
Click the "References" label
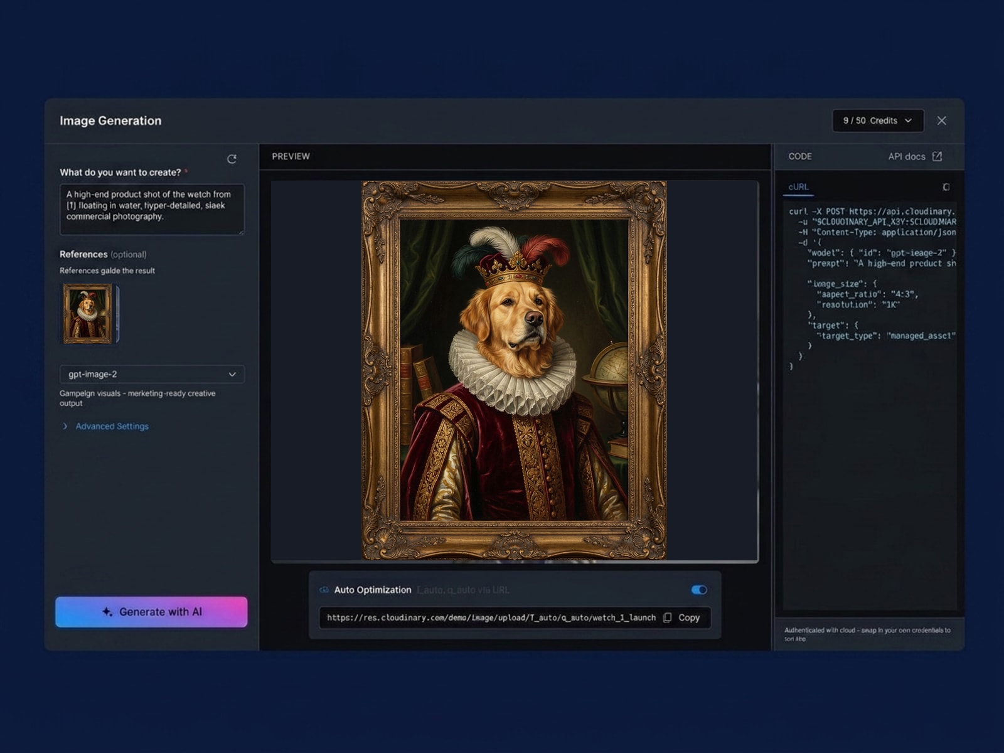click(83, 254)
